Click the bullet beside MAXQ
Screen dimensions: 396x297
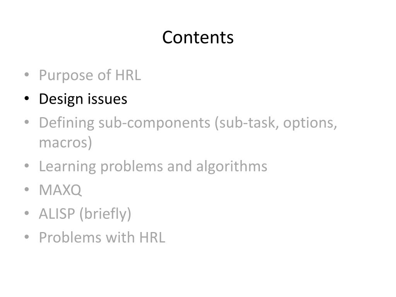click(x=26, y=190)
